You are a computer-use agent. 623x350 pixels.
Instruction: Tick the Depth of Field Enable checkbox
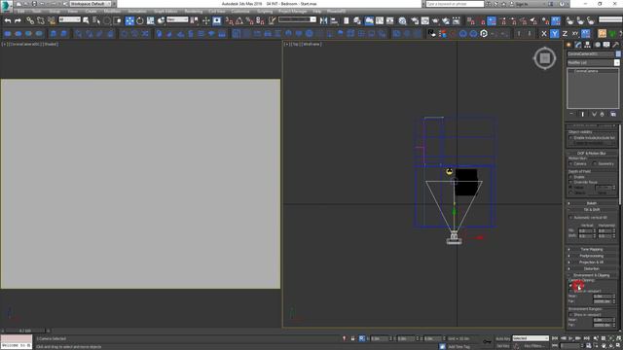click(571, 177)
